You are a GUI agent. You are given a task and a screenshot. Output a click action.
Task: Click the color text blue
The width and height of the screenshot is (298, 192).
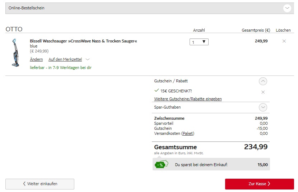pyautogui.click(x=34, y=46)
